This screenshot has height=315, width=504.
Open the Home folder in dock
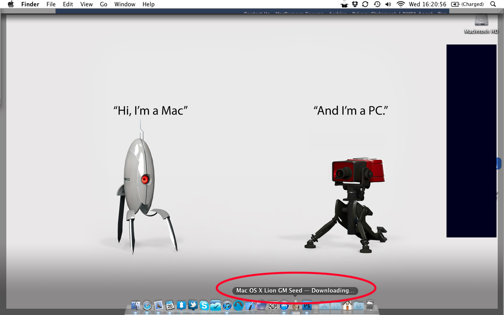[x=347, y=305]
